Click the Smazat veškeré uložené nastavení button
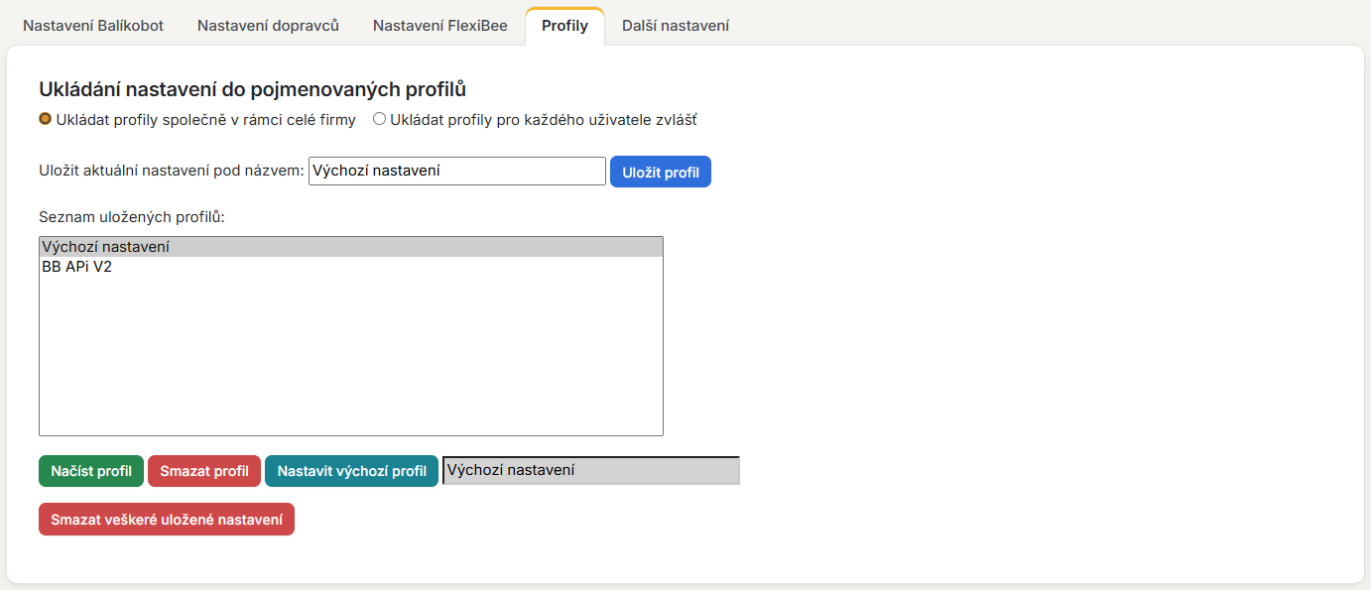The height and width of the screenshot is (590, 1371). 167,520
